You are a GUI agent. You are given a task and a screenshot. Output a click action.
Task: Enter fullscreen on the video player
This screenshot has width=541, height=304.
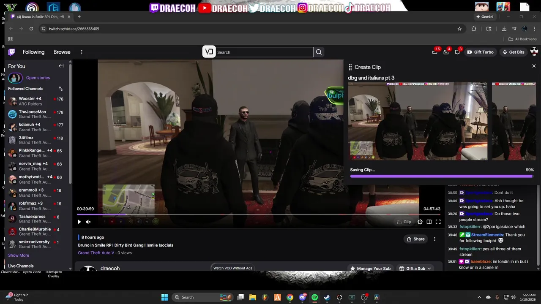438,222
